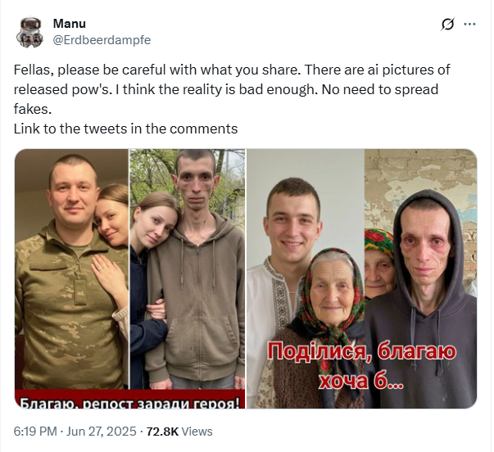
Task: Open the @Erdbeerdampfe handle link
Action: [x=102, y=40]
